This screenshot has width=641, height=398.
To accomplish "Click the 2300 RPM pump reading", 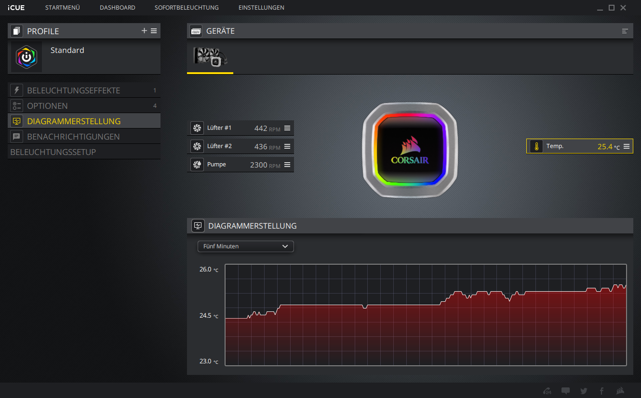I will [x=265, y=165].
